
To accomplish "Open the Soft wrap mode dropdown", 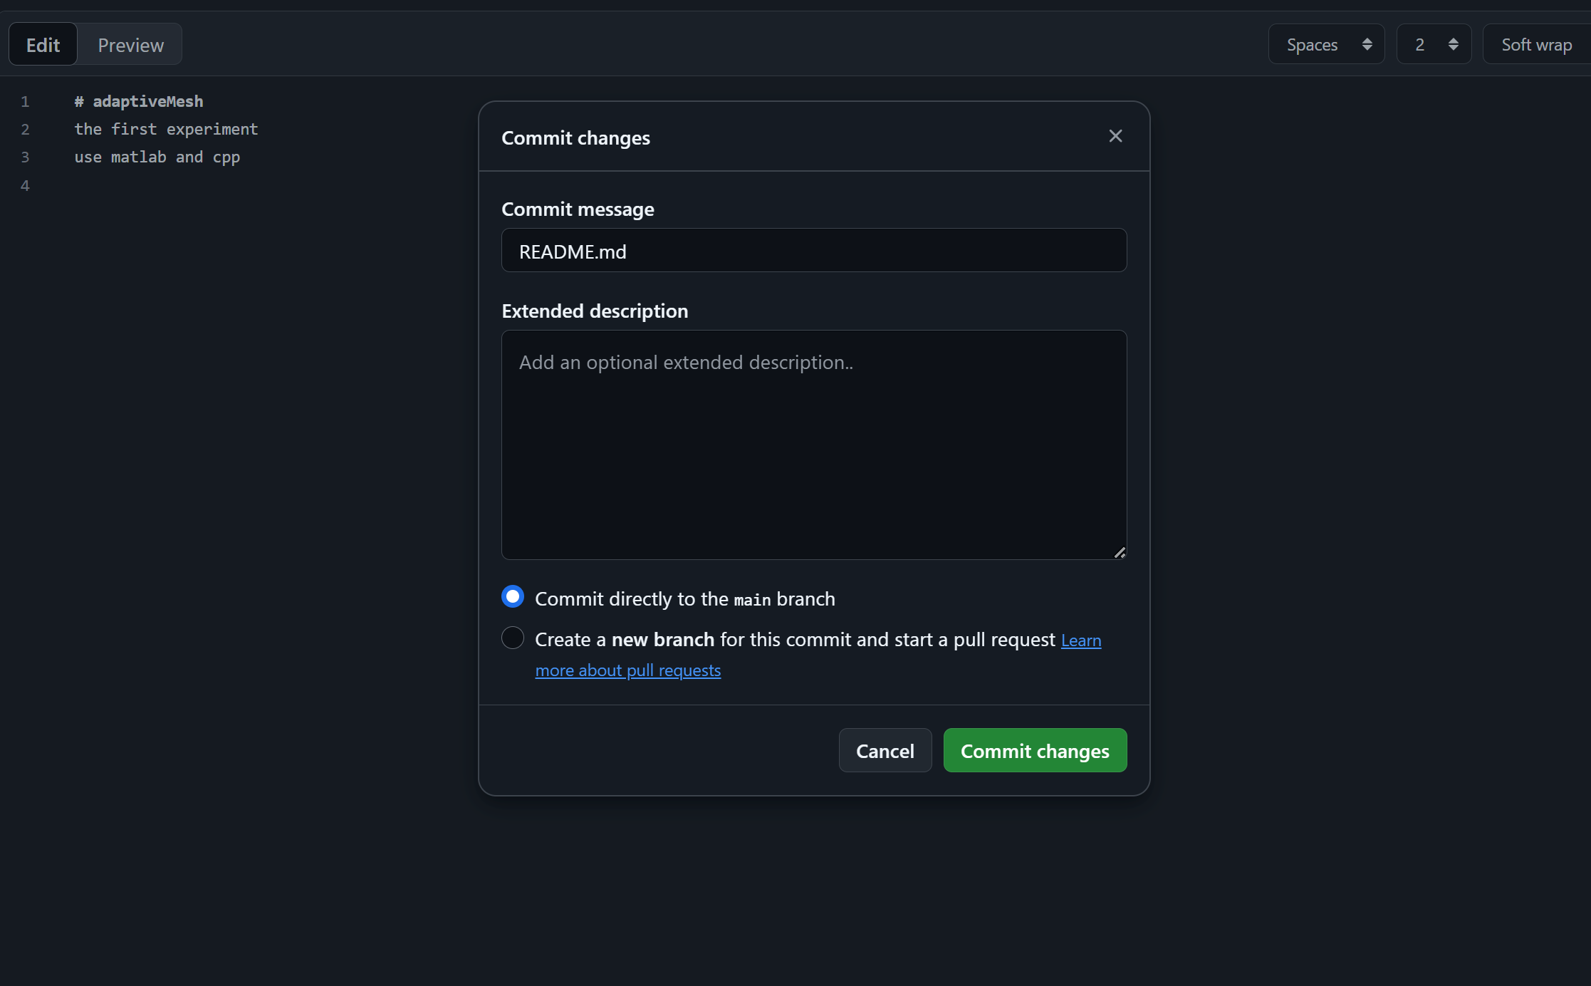I will pos(1536,44).
